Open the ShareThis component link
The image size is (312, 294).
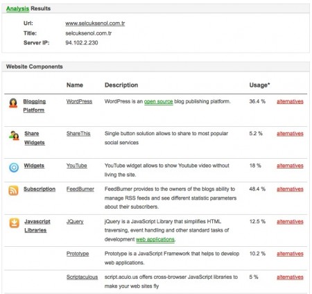point(78,134)
